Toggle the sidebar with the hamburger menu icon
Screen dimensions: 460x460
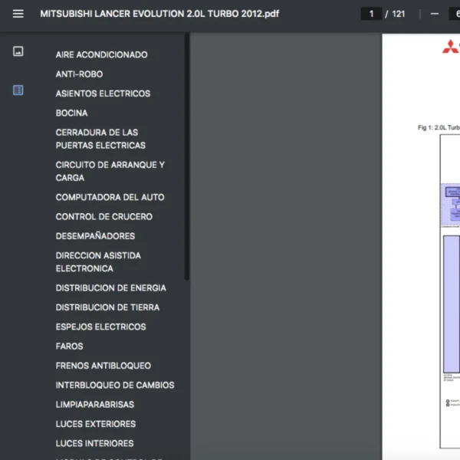tap(18, 14)
